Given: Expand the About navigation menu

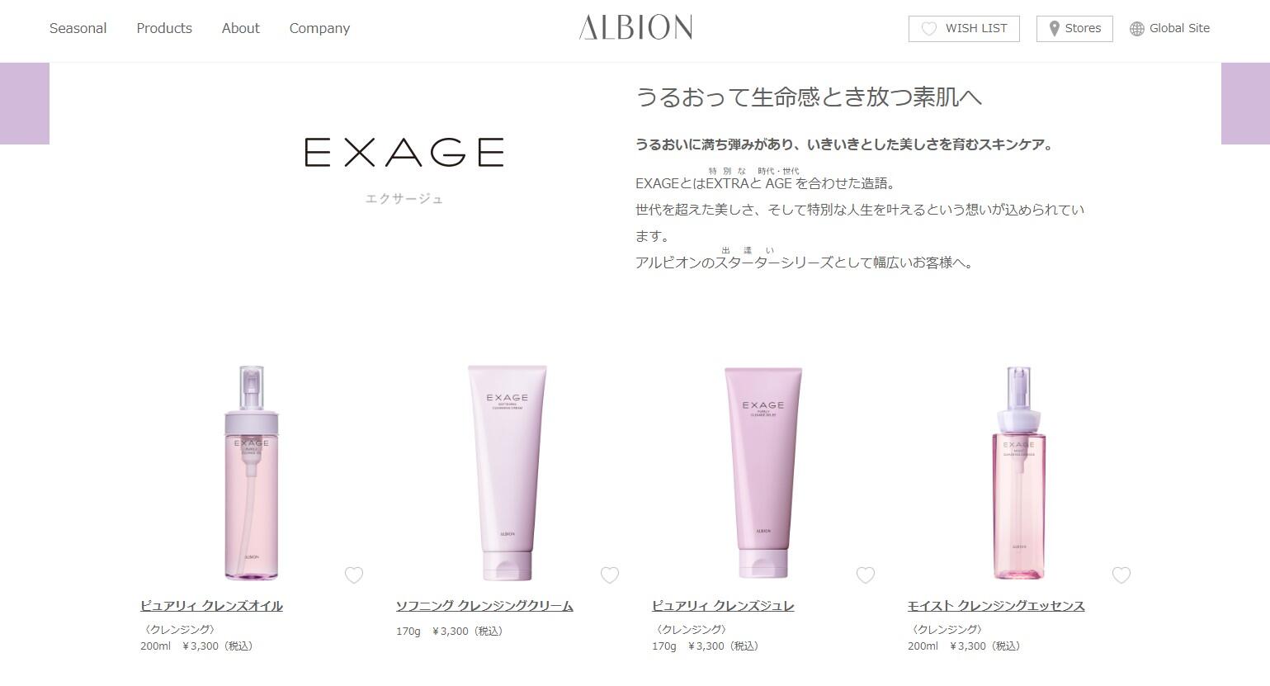Looking at the screenshot, I should [x=240, y=28].
